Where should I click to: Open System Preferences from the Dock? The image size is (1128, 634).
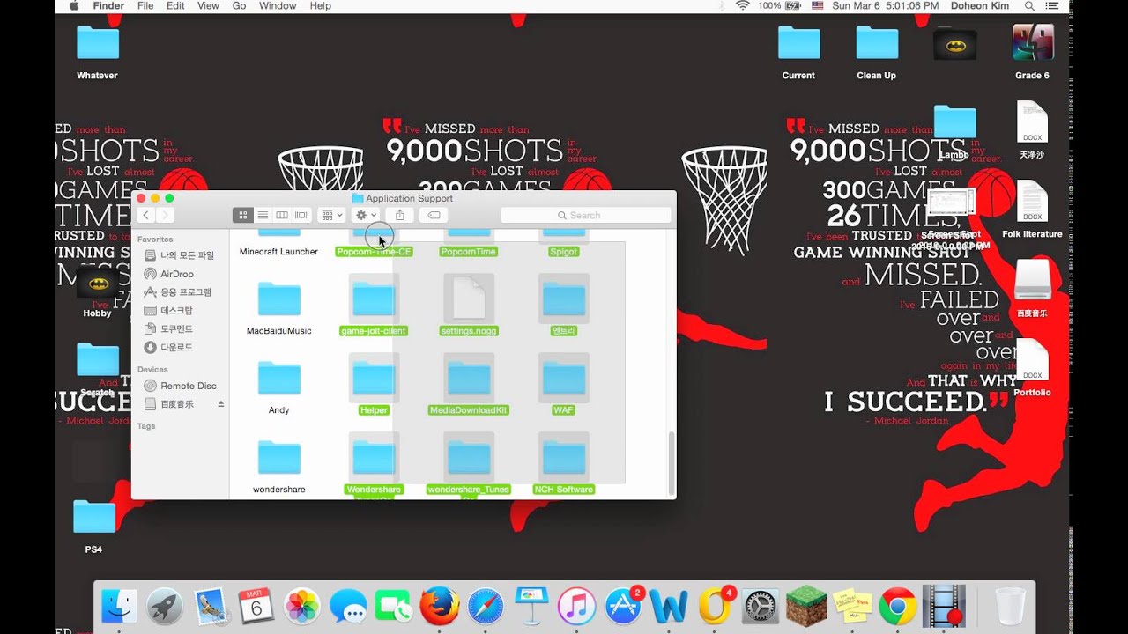(x=761, y=606)
